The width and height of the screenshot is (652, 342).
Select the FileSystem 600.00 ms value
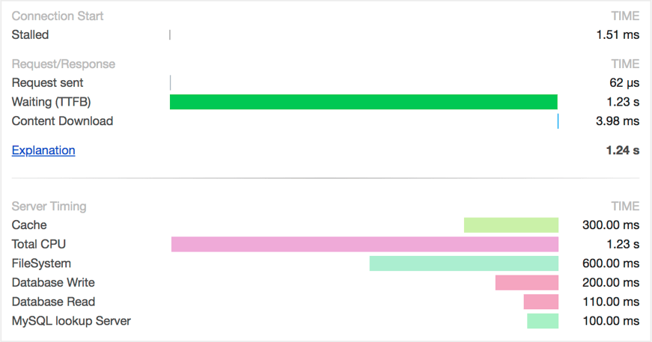[611, 263]
